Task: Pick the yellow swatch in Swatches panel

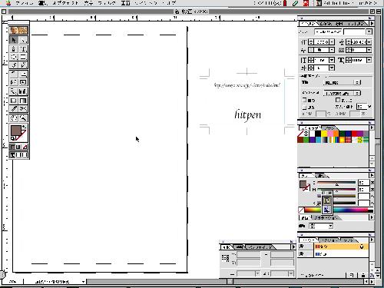Action: [x=325, y=134]
